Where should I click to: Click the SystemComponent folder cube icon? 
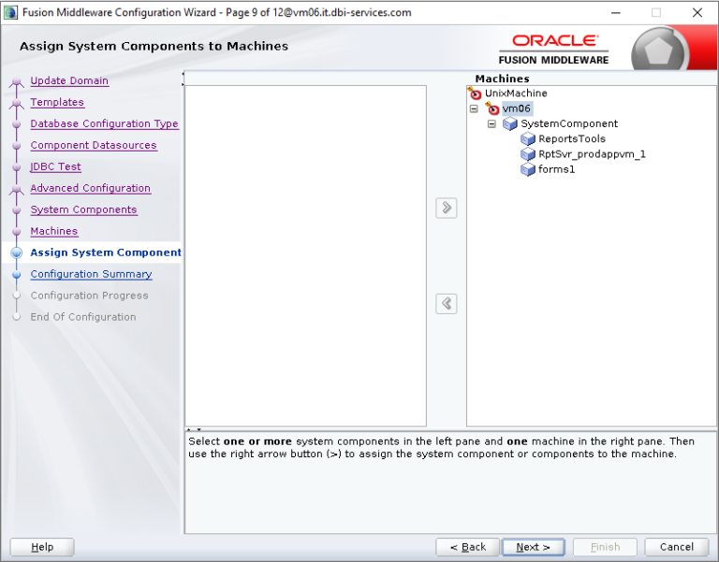[x=510, y=123]
